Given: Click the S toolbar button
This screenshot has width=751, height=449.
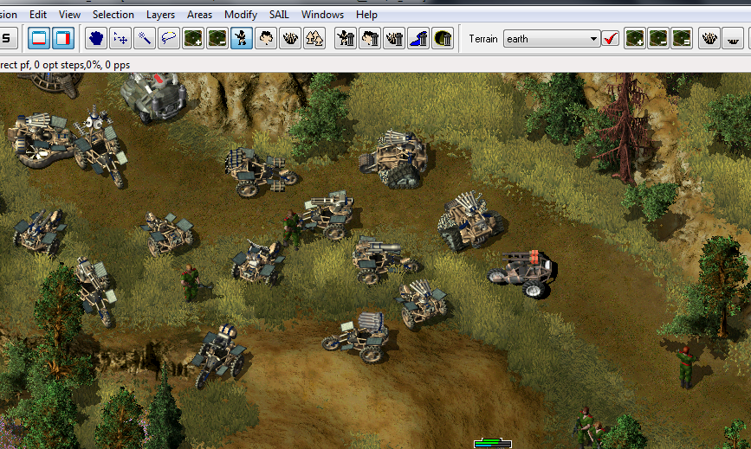Looking at the screenshot, I should coord(7,38).
